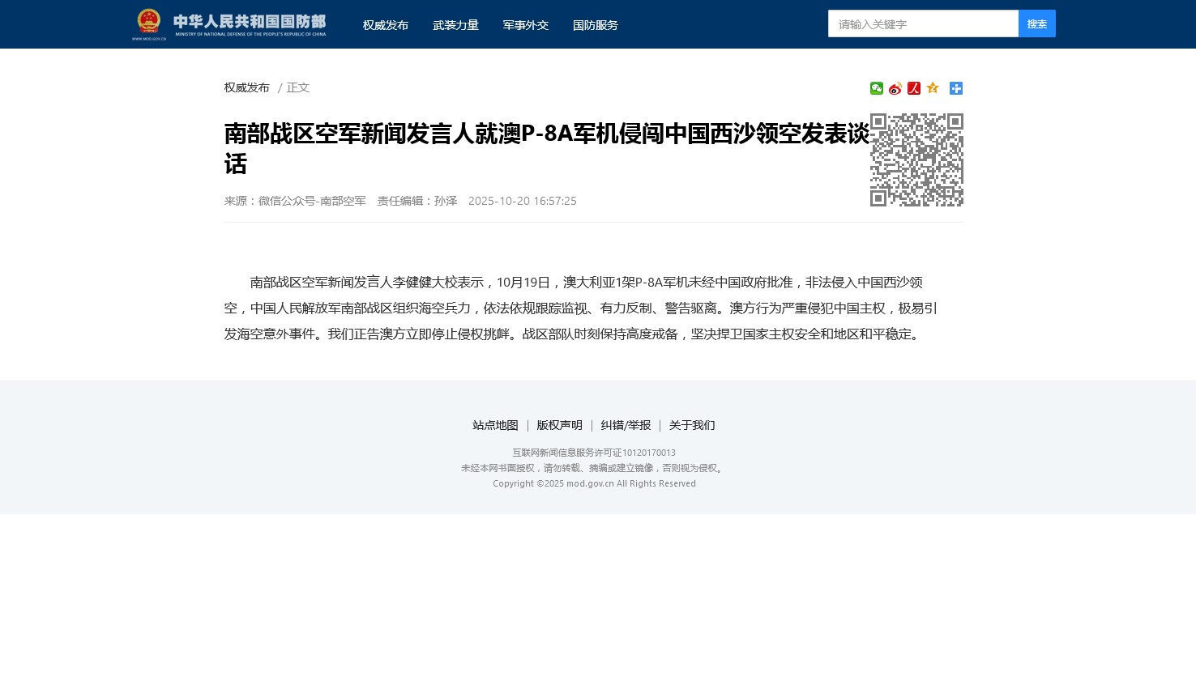This screenshot has height=689, width=1196.
Task: Open the 武装力量 navigation menu item
Action: (x=455, y=25)
